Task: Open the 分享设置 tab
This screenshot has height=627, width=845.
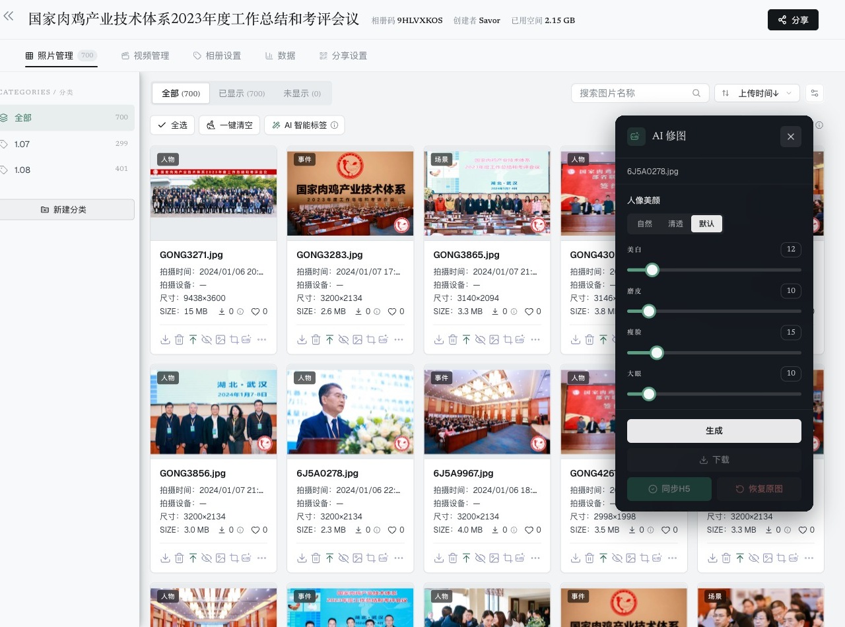Action: point(343,55)
